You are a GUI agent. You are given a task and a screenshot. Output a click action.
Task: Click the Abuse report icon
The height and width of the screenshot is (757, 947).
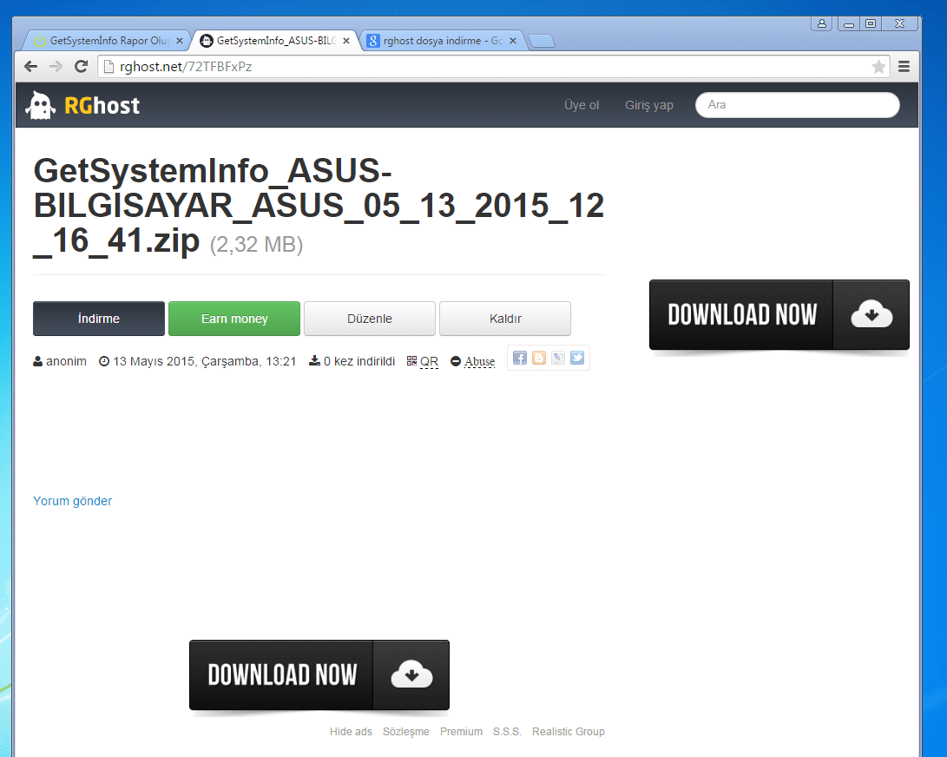[x=456, y=361]
